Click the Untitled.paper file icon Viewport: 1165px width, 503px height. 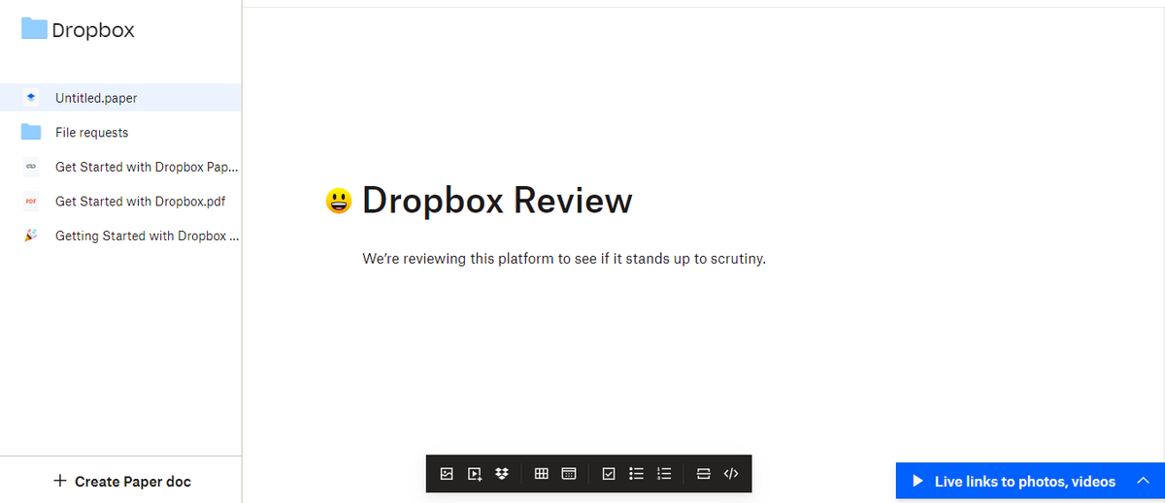click(x=31, y=98)
